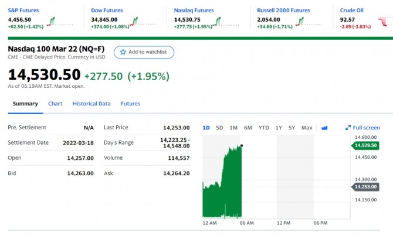Open the Crude Oil quote link

click(352, 10)
